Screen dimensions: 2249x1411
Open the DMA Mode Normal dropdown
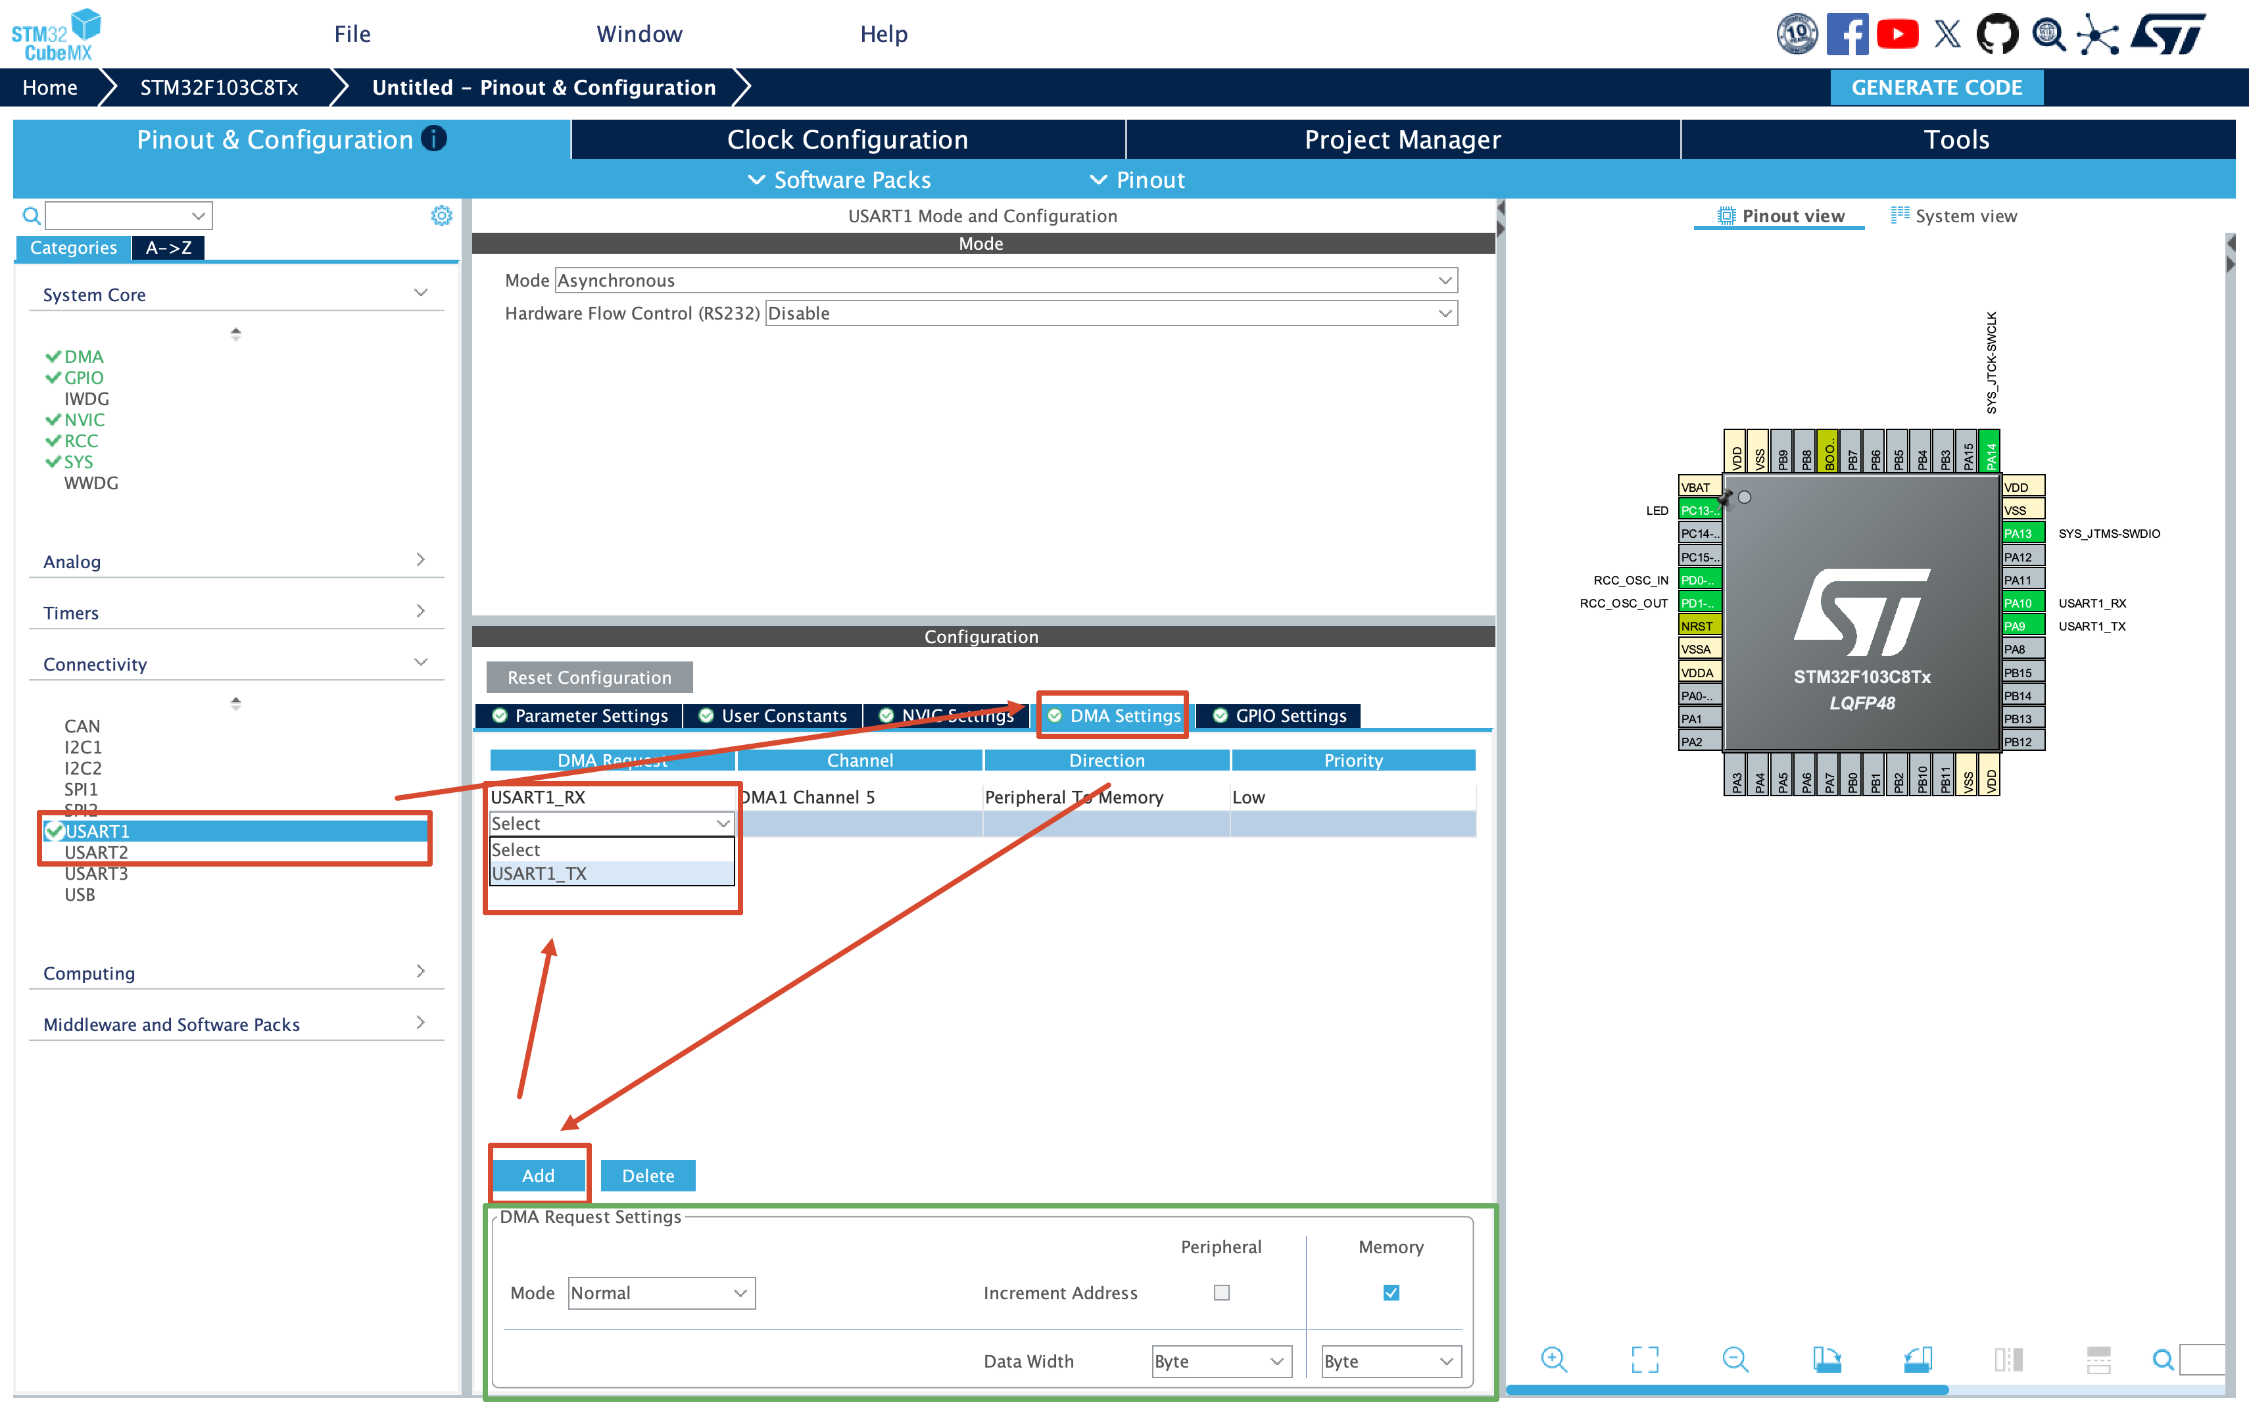pos(662,1293)
